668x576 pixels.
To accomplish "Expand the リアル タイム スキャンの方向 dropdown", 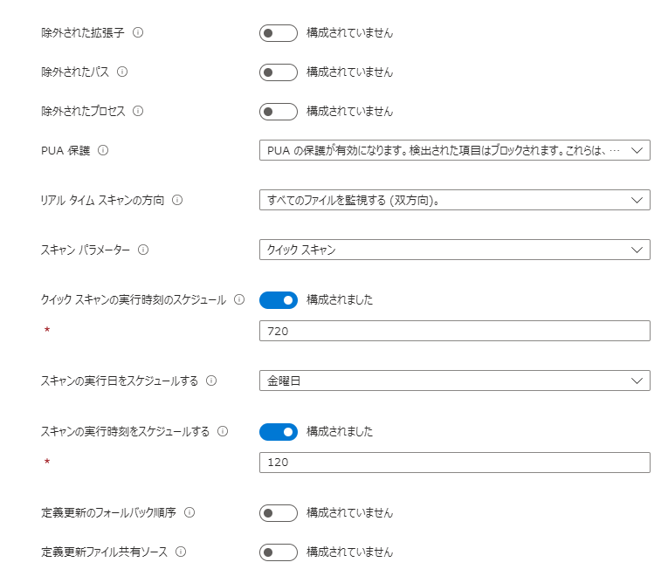I will (x=454, y=201).
